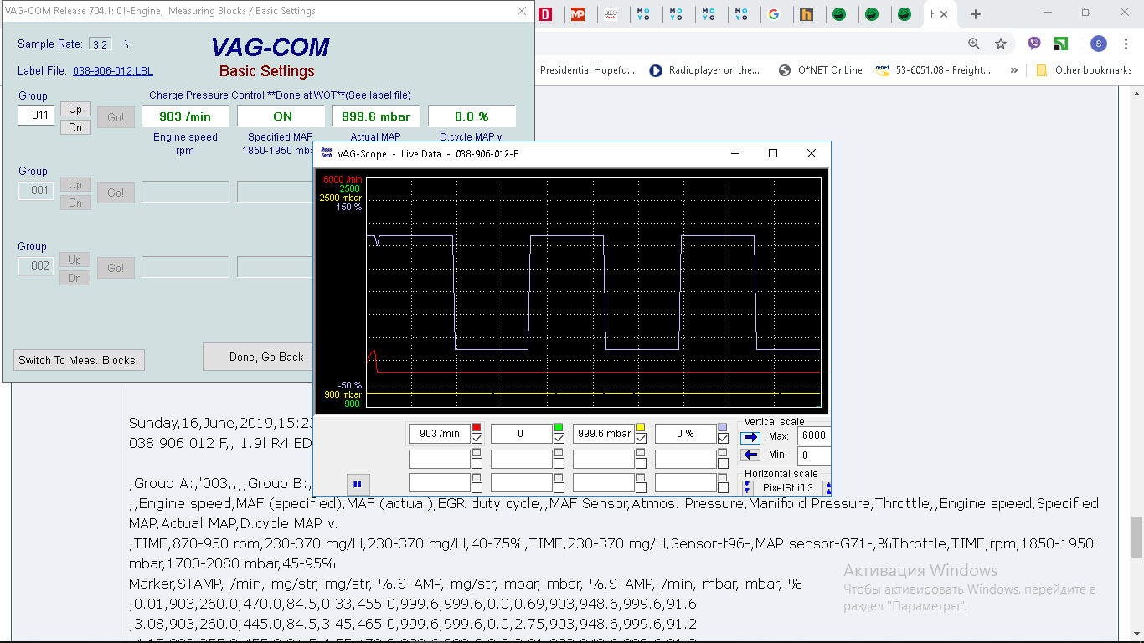Click the Ross-Tech icon in VAG-Scope title bar
The height and width of the screenshot is (643, 1144).
pos(327,153)
